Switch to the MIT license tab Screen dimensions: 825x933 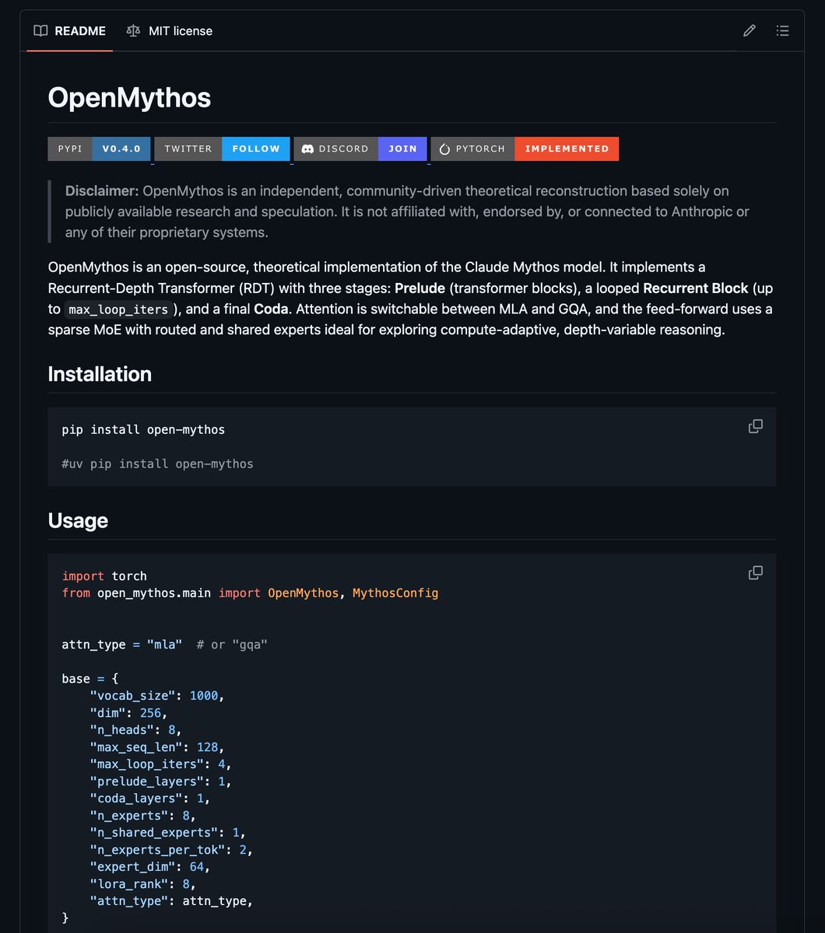tap(169, 31)
